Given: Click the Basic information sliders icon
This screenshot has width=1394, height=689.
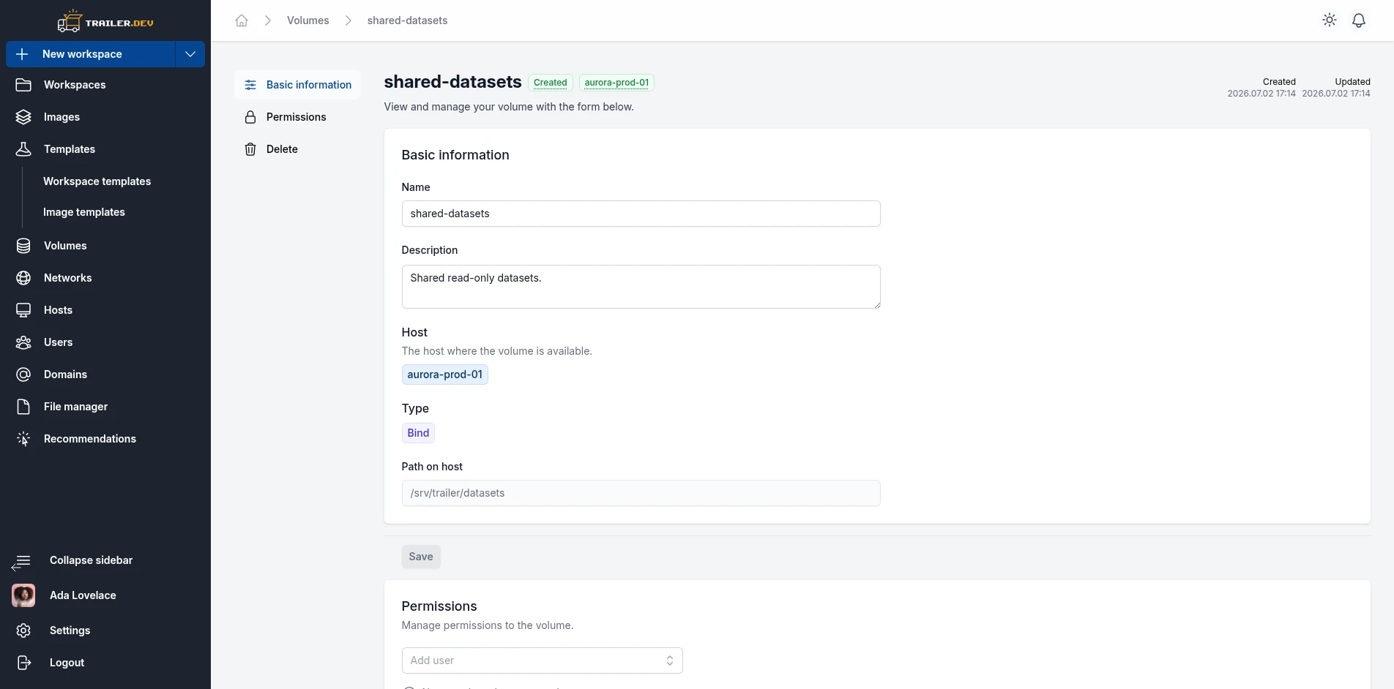Looking at the screenshot, I should (250, 85).
